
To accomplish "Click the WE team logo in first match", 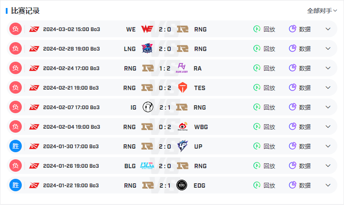I will pyautogui.click(x=147, y=29).
